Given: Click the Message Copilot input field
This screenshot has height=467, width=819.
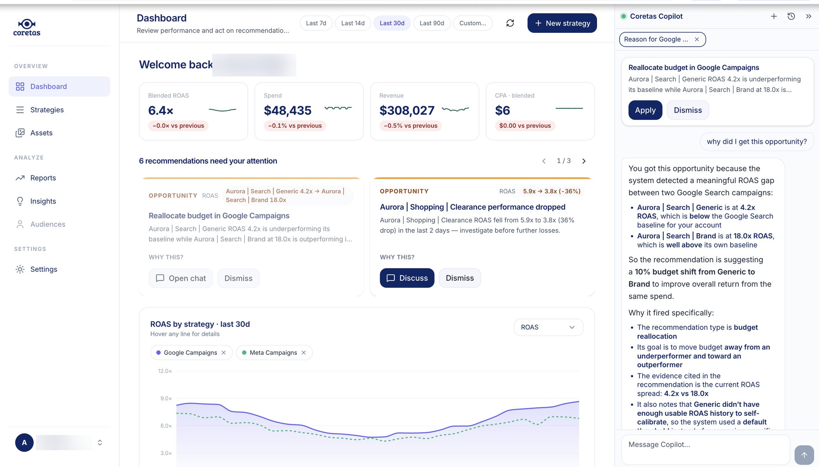Looking at the screenshot, I should 706,449.
